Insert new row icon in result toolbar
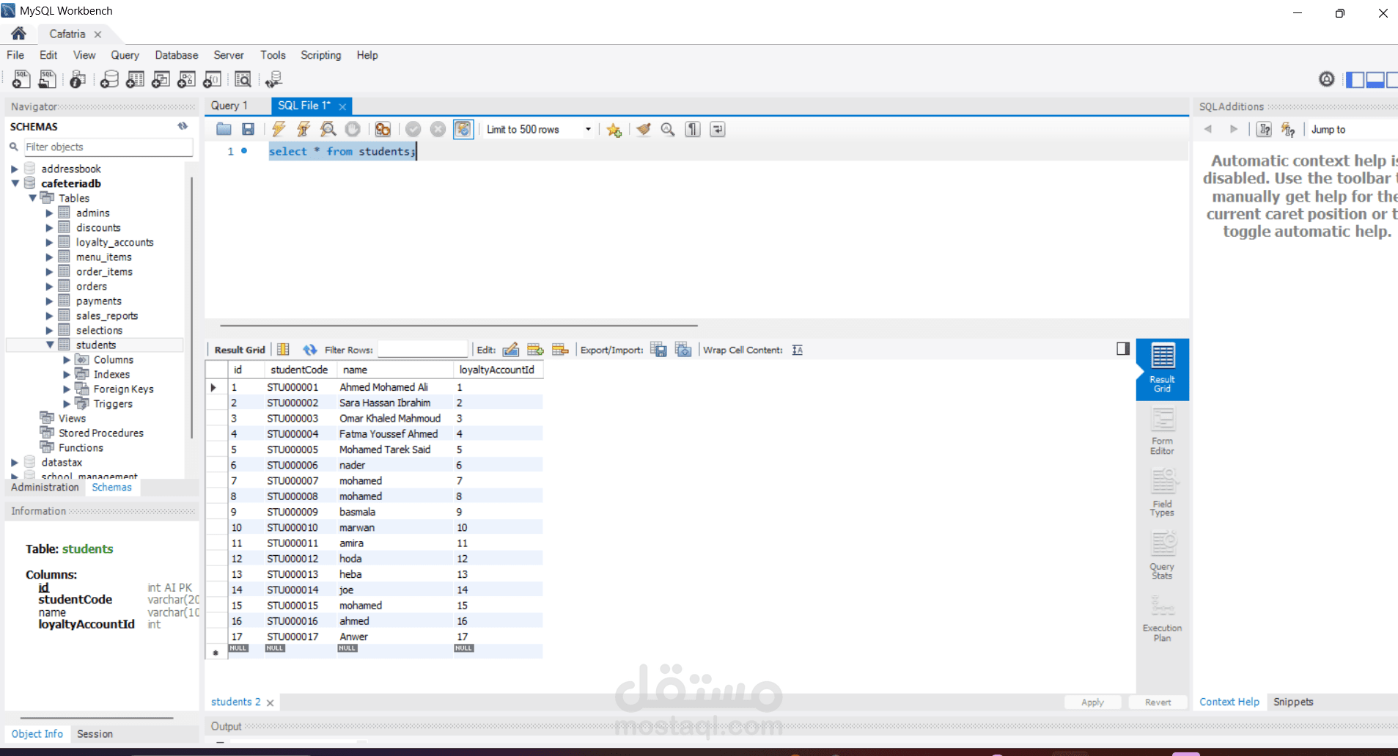The width and height of the screenshot is (1398, 756). [536, 350]
